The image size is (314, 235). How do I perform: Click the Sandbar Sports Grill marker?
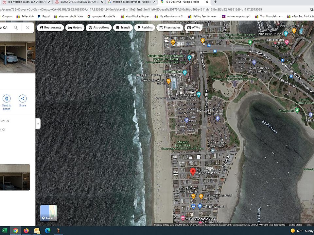[173, 42]
